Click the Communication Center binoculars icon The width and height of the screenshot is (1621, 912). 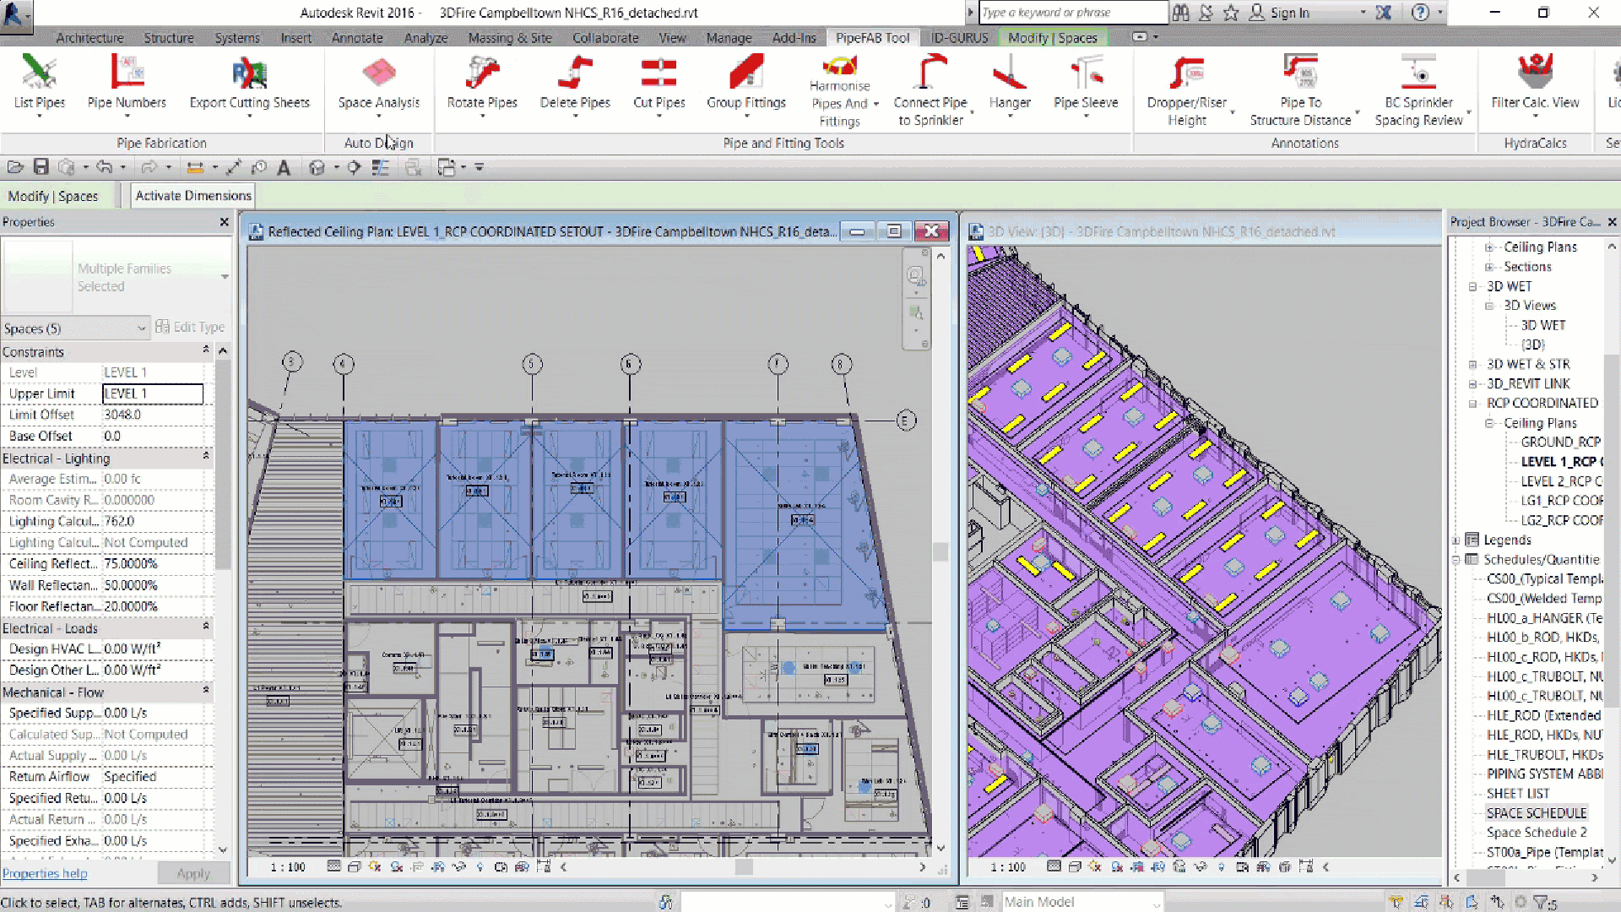[1180, 13]
